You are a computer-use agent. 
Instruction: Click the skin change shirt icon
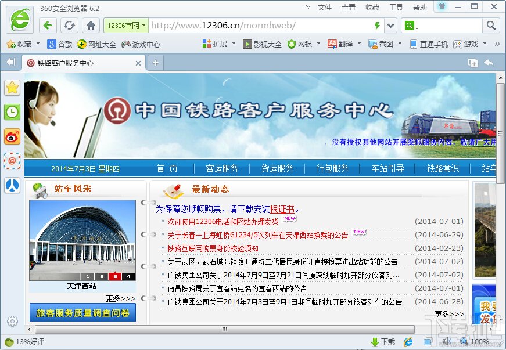pos(442,7)
